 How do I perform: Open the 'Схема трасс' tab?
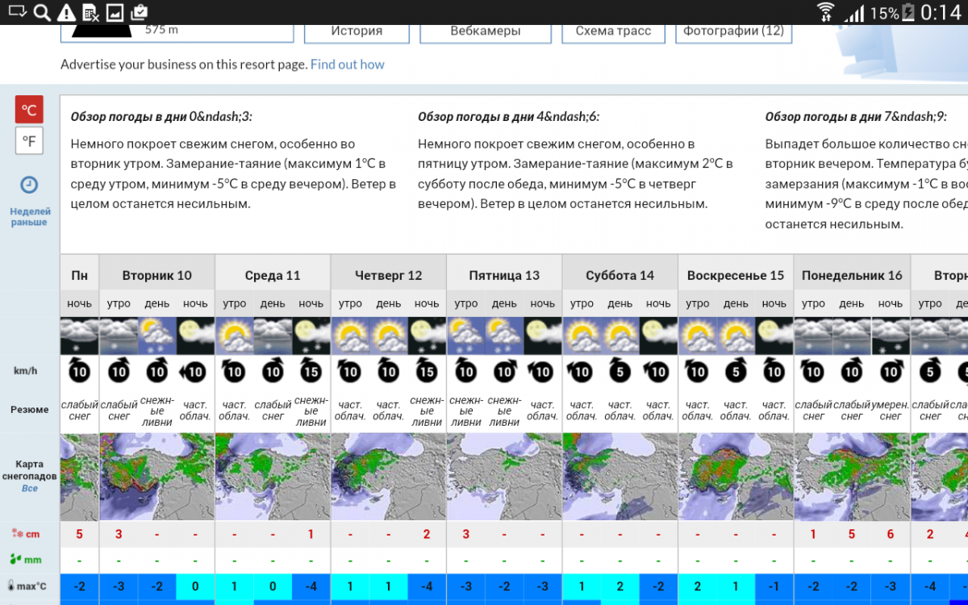click(613, 31)
